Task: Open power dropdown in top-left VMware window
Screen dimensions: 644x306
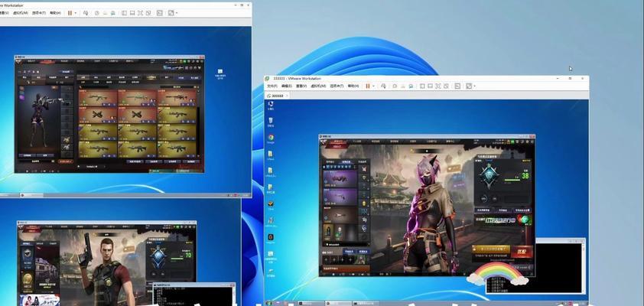Action: 76,13
